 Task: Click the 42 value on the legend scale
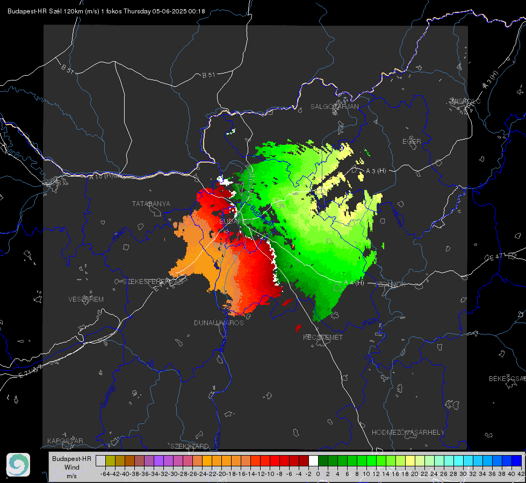[x=521, y=474]
